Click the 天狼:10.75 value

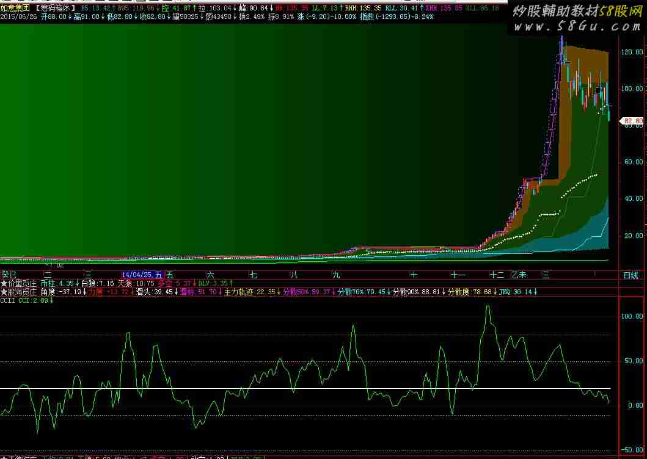click(x=136, y=284)
